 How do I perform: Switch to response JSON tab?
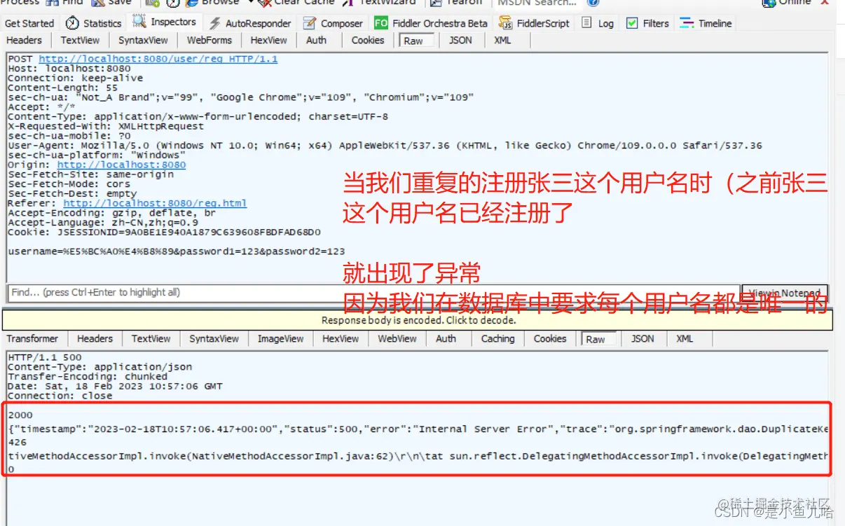point(643,338)
